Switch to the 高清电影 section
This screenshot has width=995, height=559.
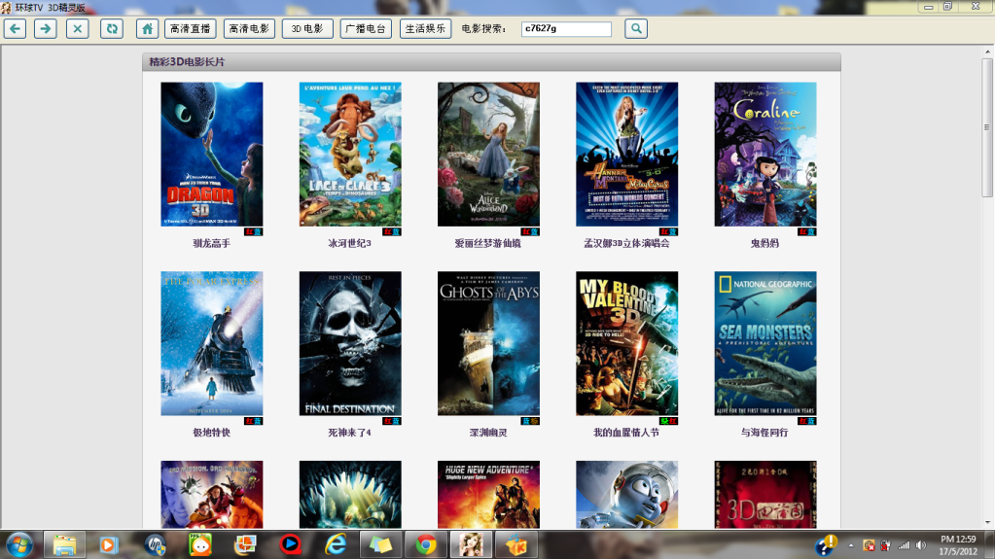coord(249,28)
